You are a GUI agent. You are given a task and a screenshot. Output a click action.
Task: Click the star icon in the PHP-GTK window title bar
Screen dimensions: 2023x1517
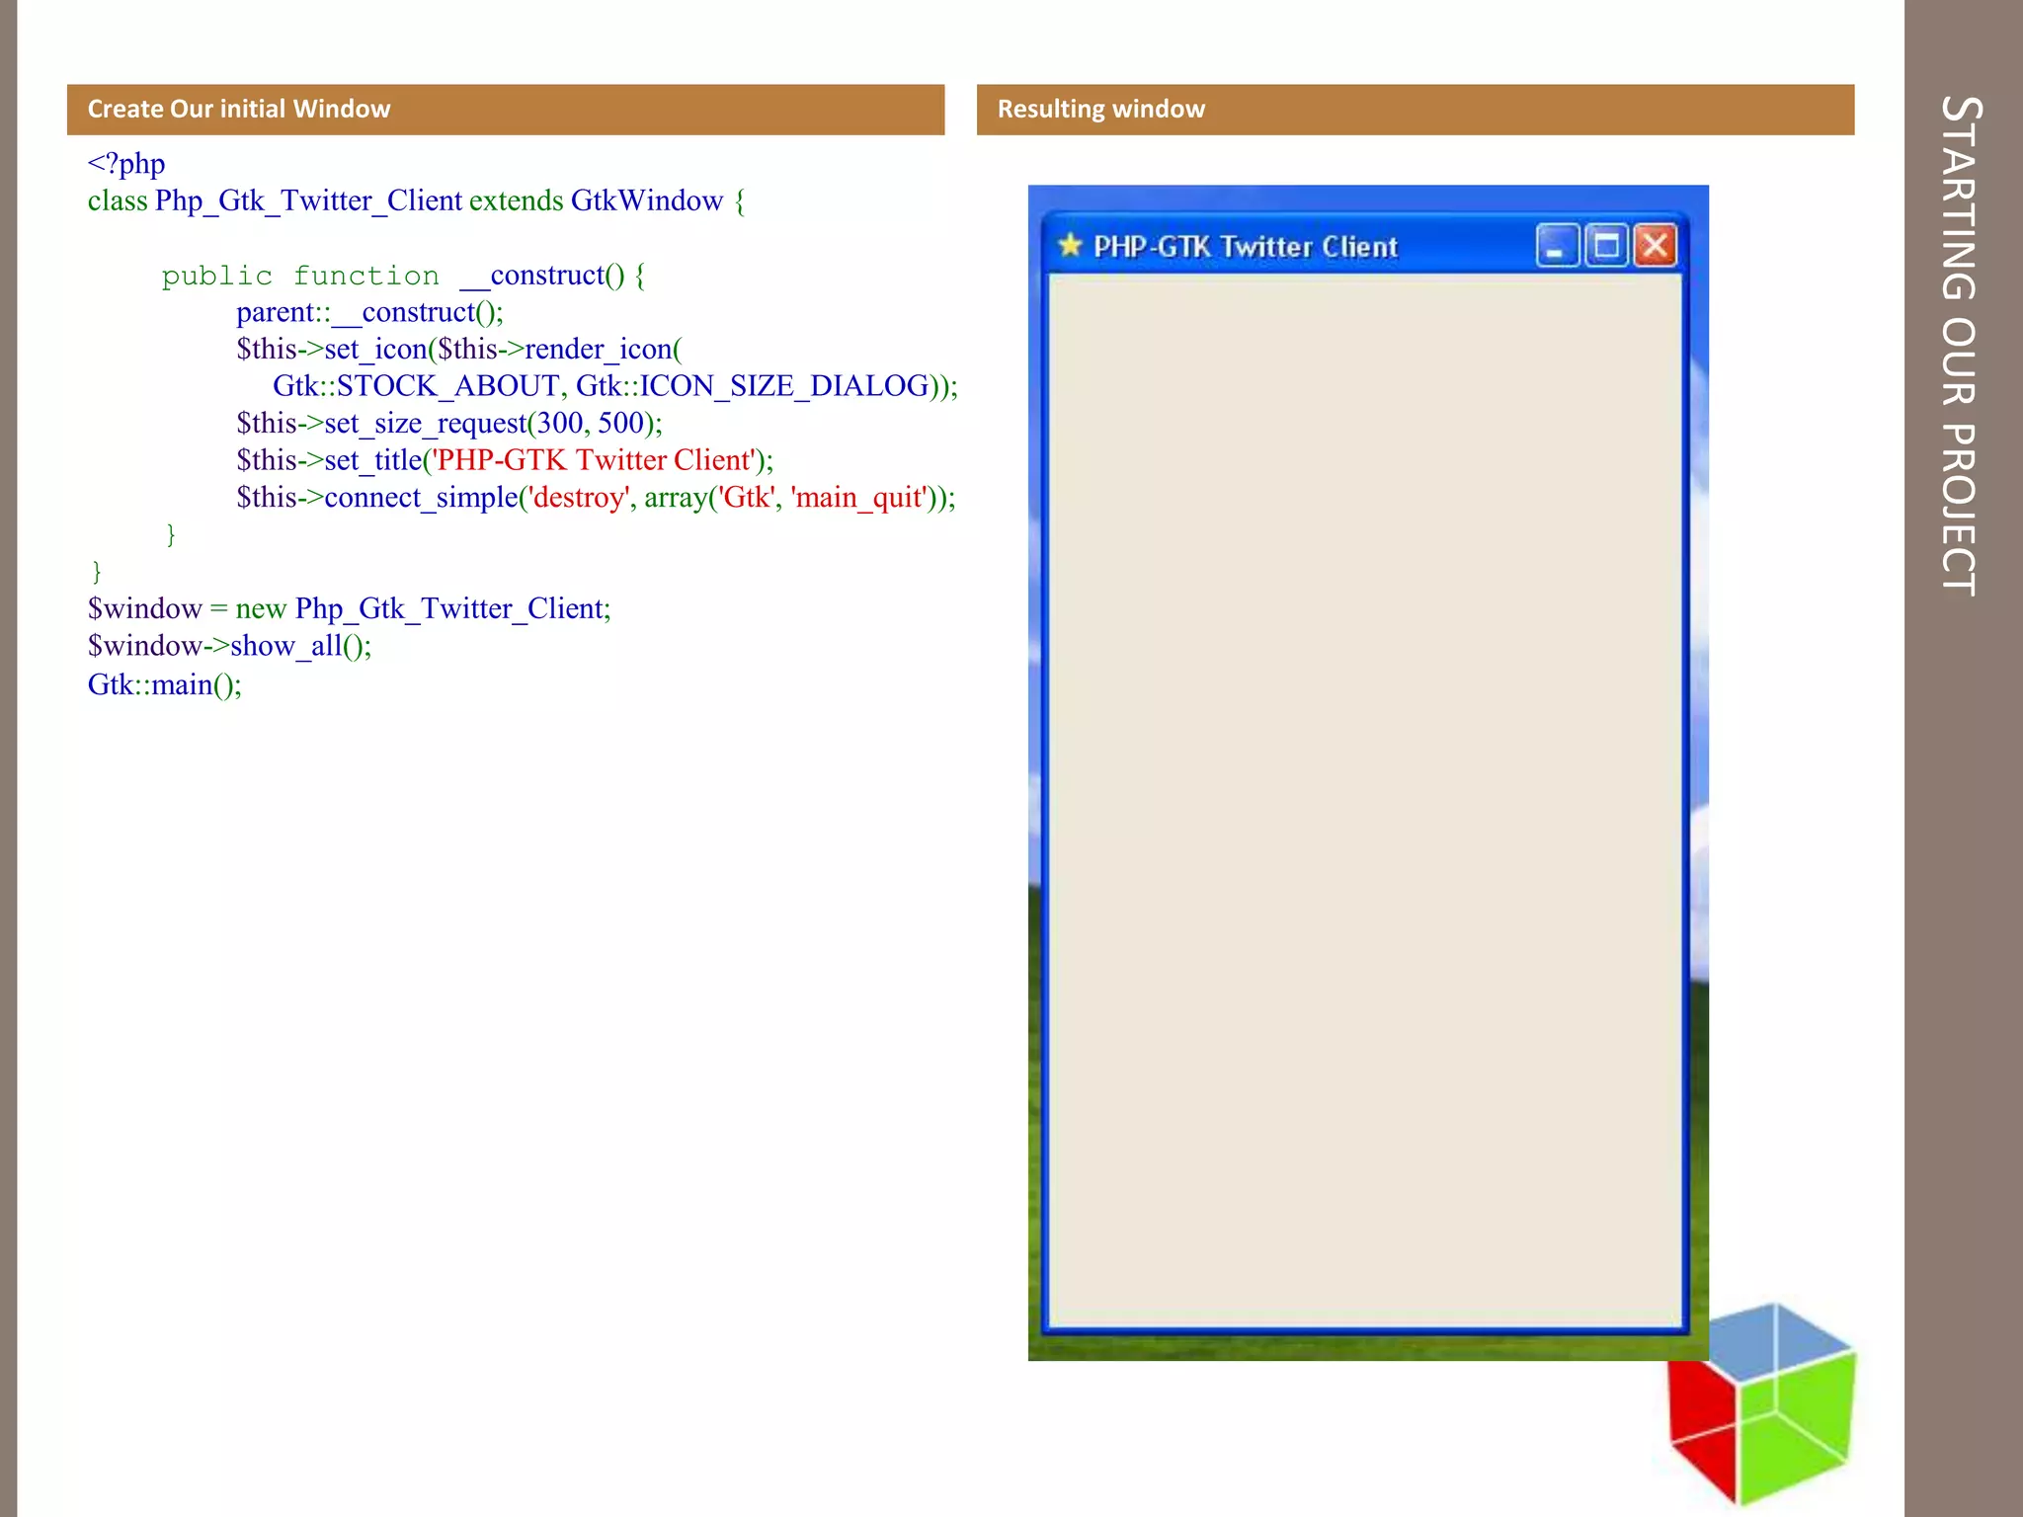[x=1070, y=245]
